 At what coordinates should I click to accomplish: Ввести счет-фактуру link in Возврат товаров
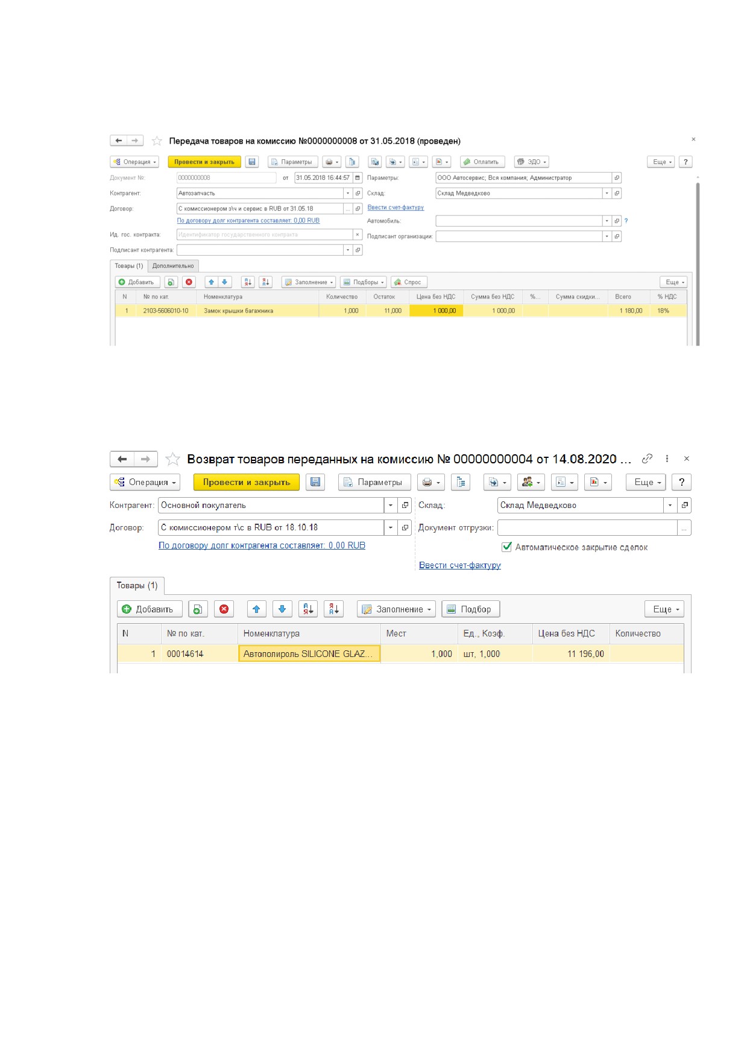(460, 565)
